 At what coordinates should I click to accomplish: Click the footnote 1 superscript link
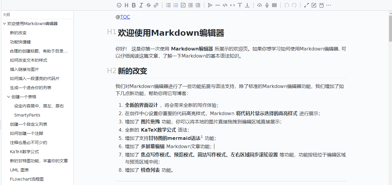202,137
